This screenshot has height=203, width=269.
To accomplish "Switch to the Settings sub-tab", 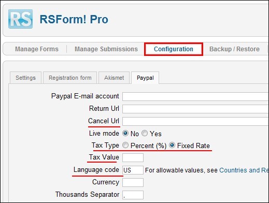I will [25, 78].
